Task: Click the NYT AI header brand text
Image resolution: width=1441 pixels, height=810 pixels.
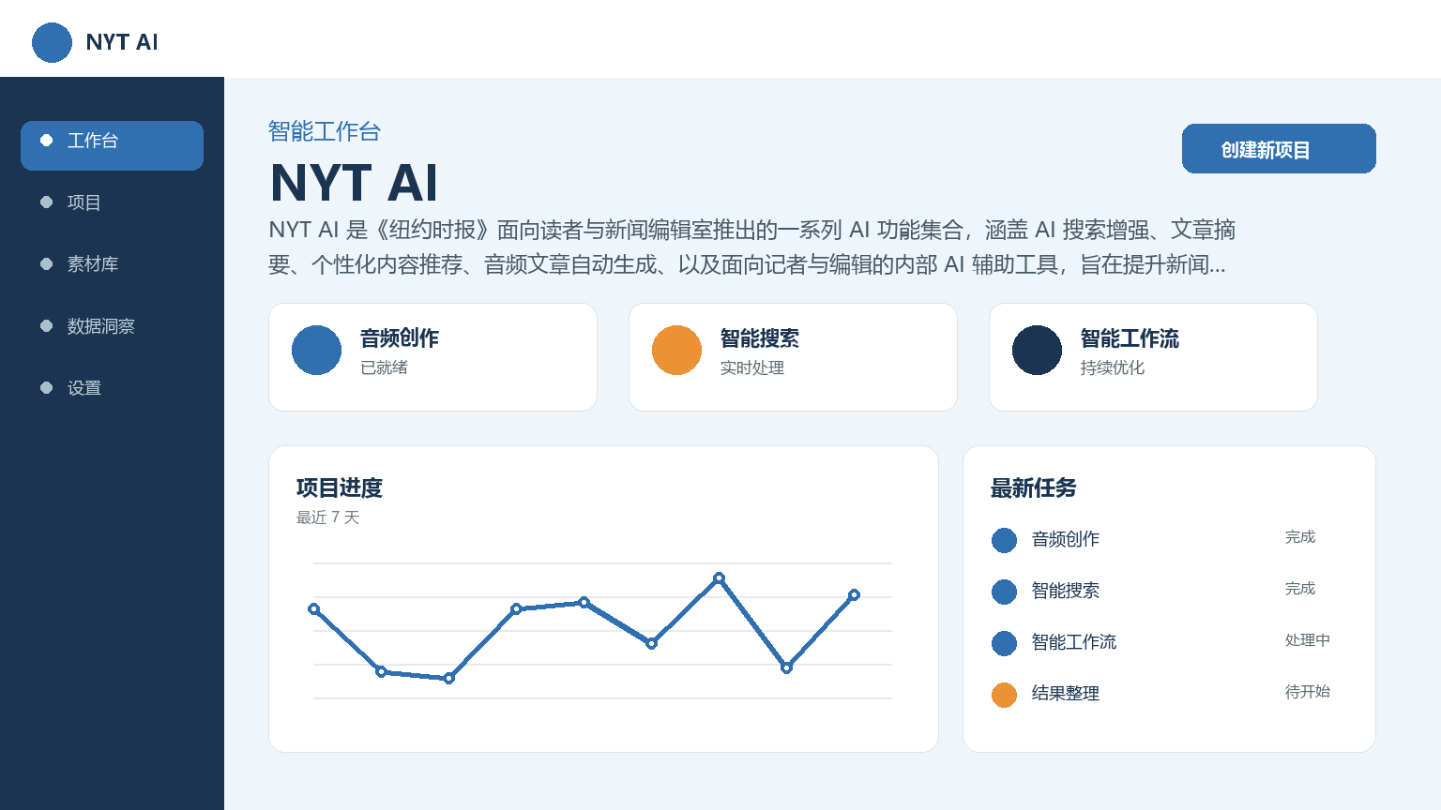Action: pyautogui.click(x=122, y=42)
